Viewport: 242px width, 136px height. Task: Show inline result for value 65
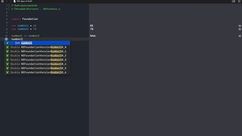(x=240, y=26)
